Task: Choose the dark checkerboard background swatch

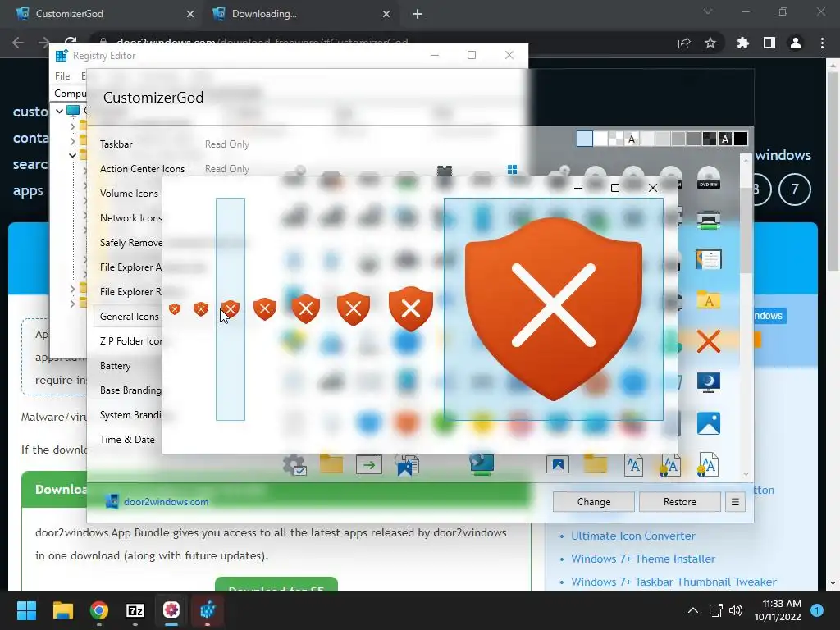Action: coord(710,139)
